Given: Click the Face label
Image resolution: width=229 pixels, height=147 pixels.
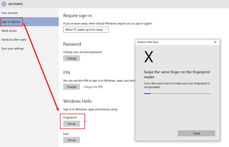Looking at the screenshot, I should click(x=66, y=134).
